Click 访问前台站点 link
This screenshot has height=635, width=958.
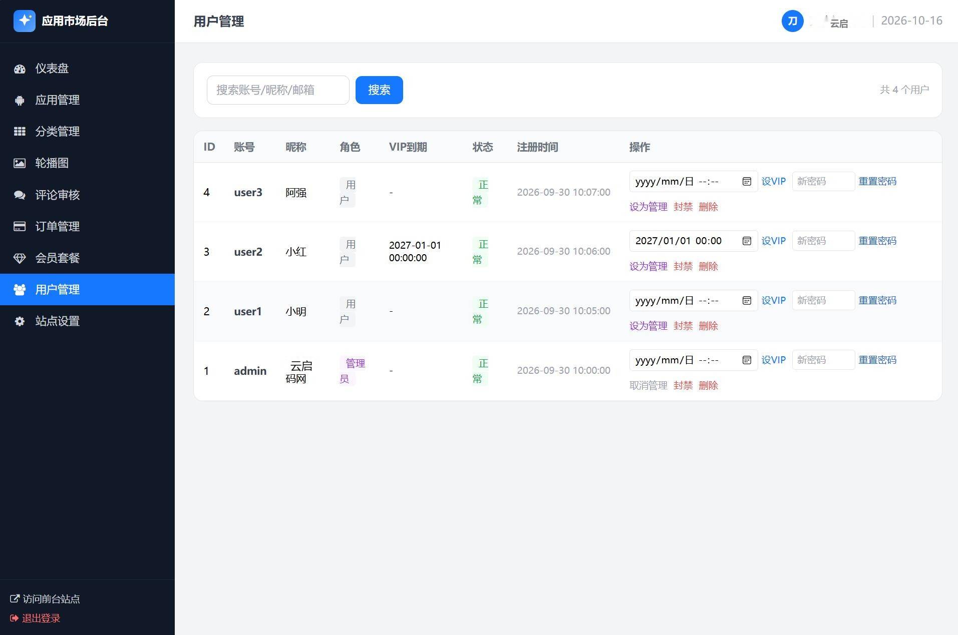point(45,599)
